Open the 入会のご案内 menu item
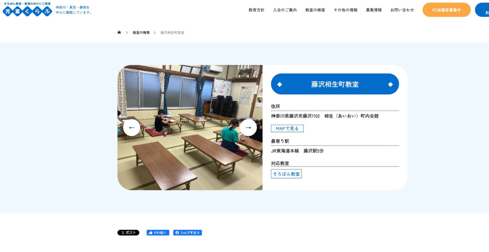489x252 pixels. (x=285, y=10)
